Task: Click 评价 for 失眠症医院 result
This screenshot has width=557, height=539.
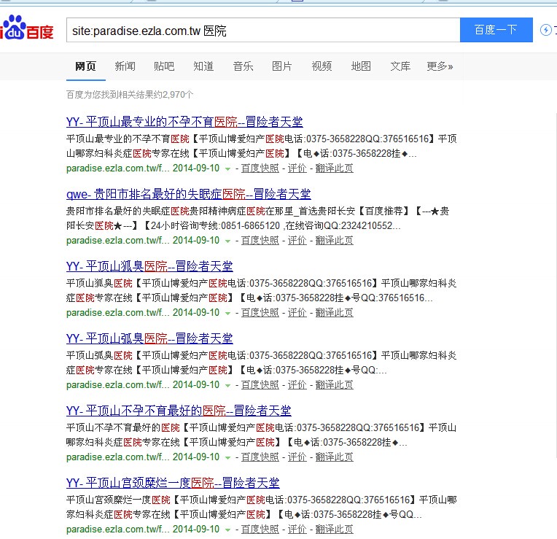Action: click(297, 241)
